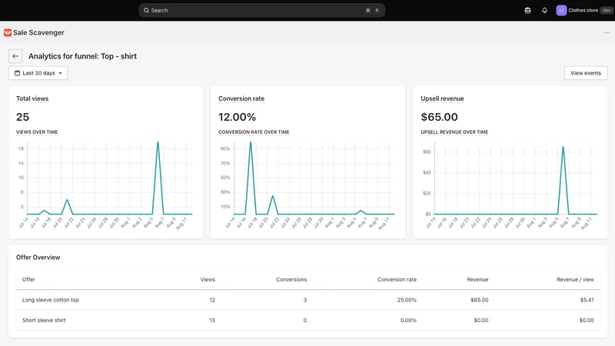Select the Short sleeve shirt row
The width and height of the screenshot is (615, 346).
308,320
